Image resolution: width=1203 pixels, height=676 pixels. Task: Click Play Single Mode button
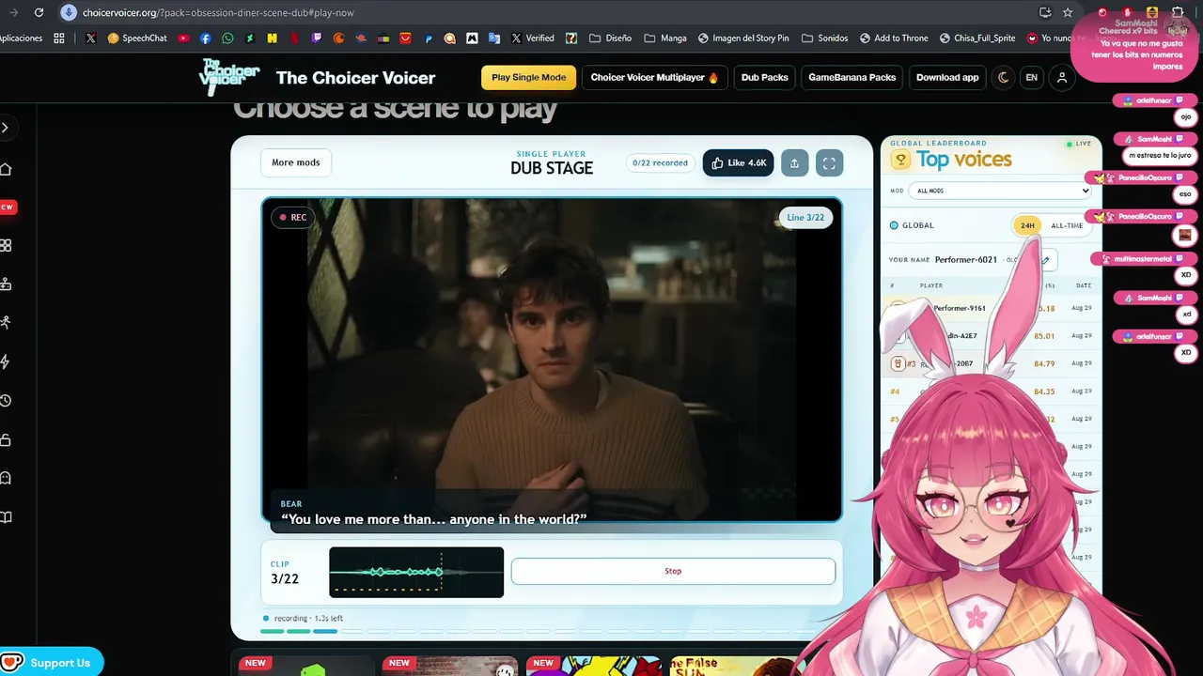point(528,77)
